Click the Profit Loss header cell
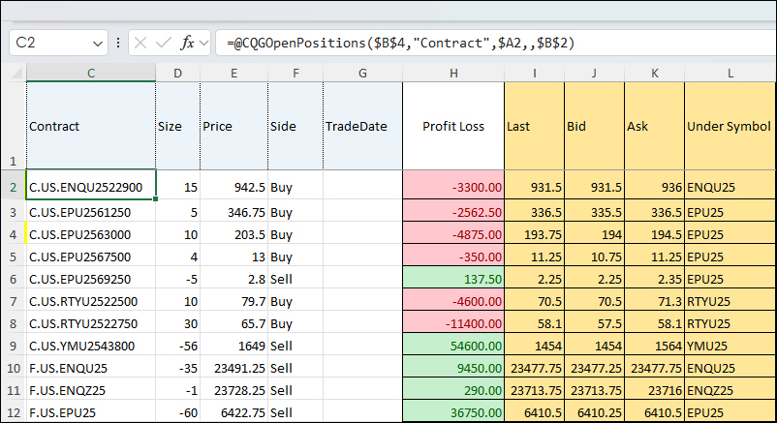777x423 pixels. (452, 127)
